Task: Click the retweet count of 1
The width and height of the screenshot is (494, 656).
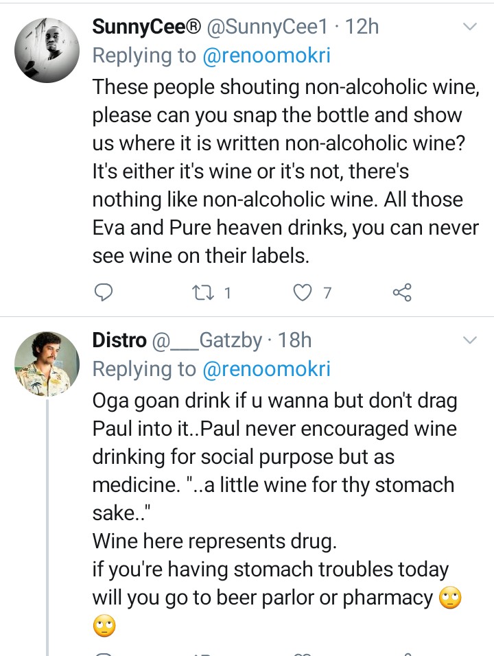Action: point(227,293)
